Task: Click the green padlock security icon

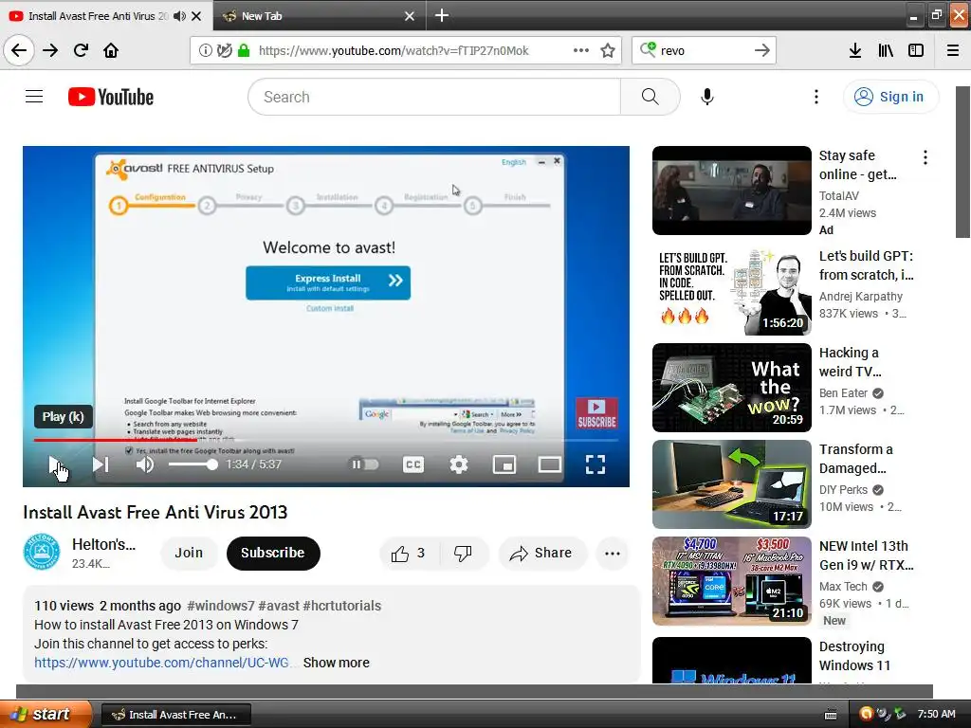Action: point(244,50)
